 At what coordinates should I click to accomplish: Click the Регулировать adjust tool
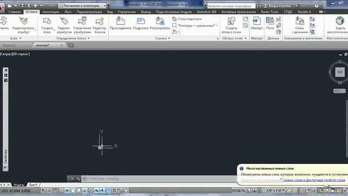[x=160, y=23]
